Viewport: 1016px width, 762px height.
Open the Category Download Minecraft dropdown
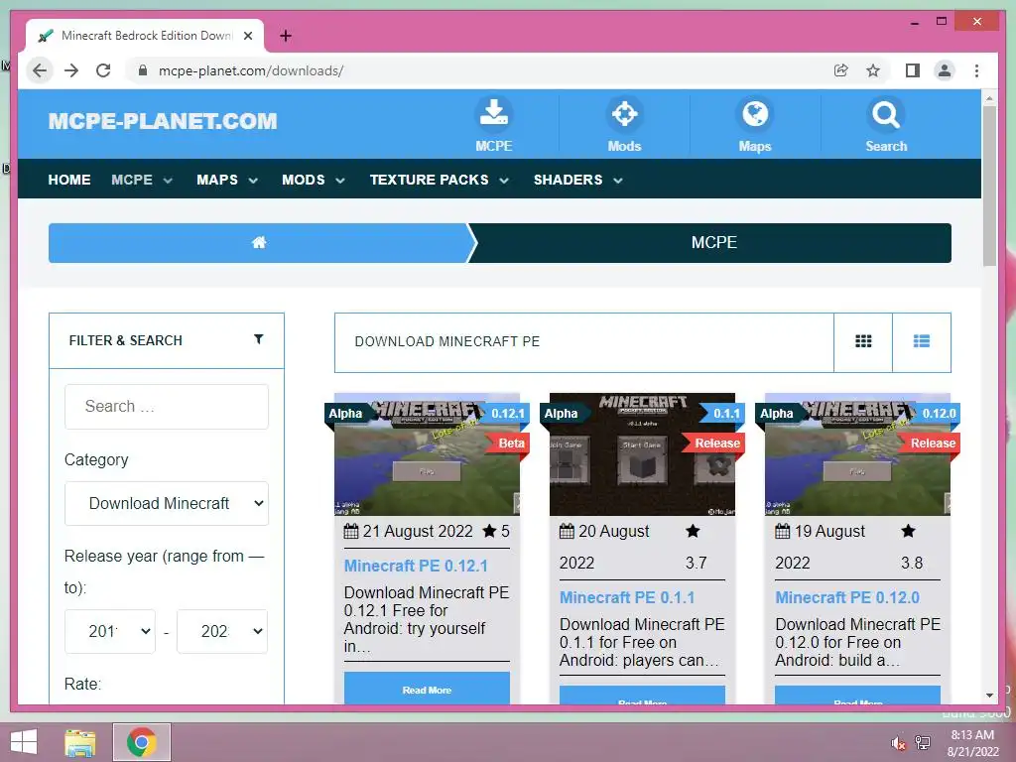(x=167, y=503)
